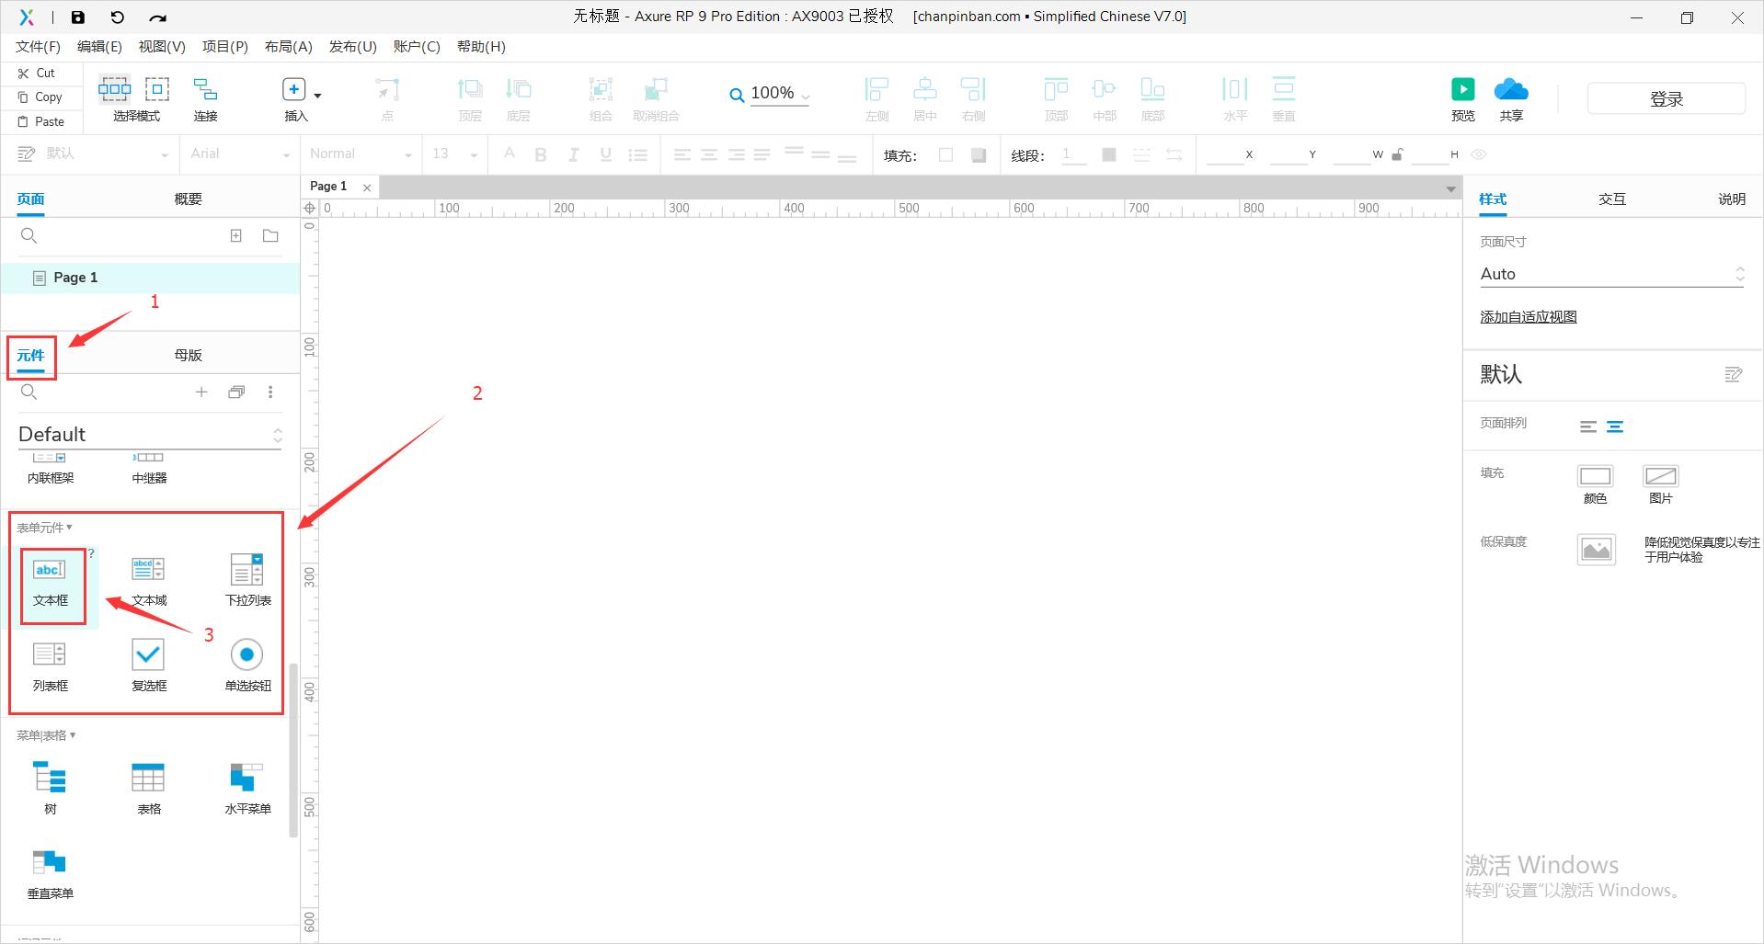Open the 页面尺寸 Auto dropdown
The width and height of the screenshot is (1764, 944).
point(1612,274)
